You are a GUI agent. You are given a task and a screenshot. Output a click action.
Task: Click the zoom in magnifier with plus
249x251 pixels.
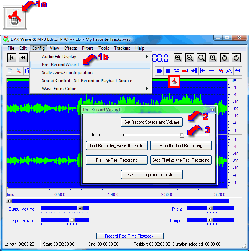click(178, 58)
